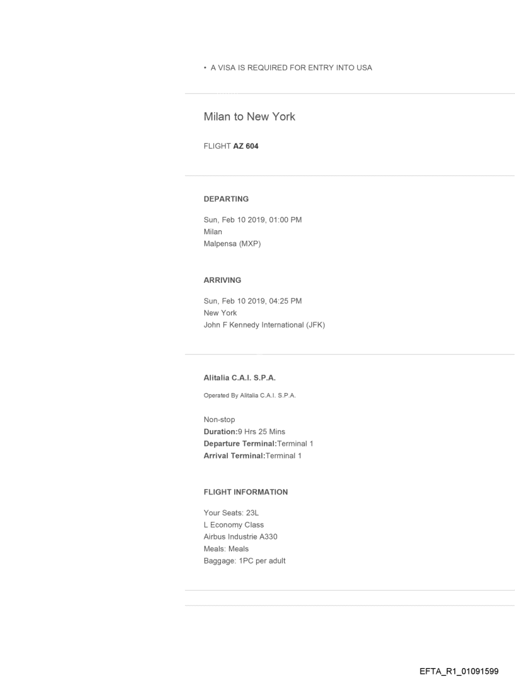Click the ARRIVING section label

point(222,280)
